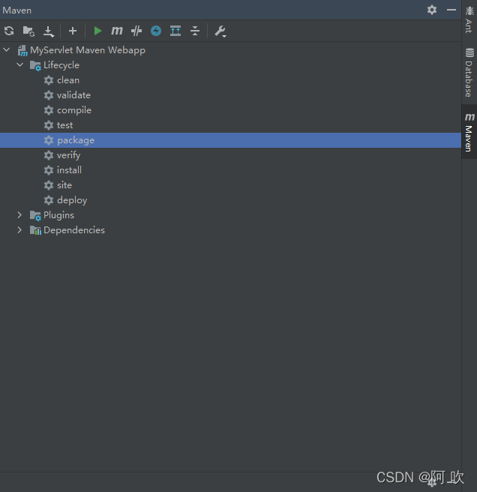Click gear icon beside compile
This screenshot has width=477, height=492.
coord(49,110)
